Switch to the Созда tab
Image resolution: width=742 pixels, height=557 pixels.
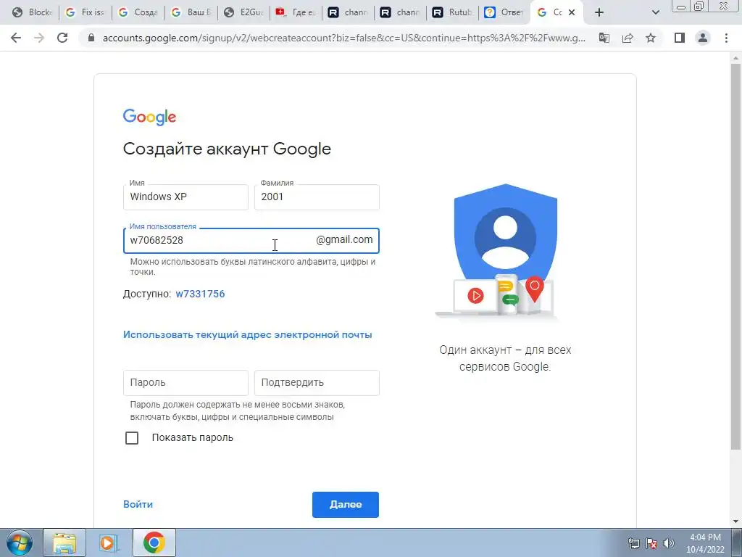tap(138, 12)
